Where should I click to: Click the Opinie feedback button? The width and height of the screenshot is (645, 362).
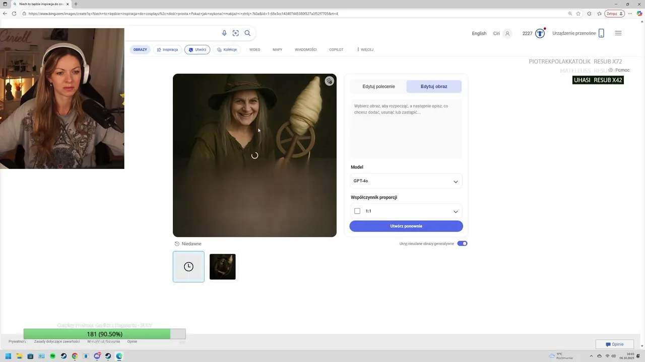[614, 344]
